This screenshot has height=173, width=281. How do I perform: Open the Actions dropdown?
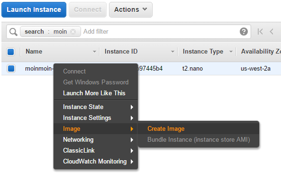(x=131, y=9)
